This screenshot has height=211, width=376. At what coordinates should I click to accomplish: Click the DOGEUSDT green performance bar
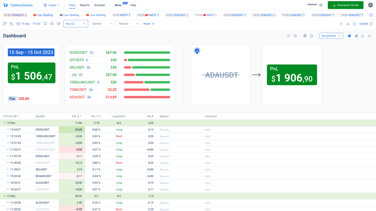click(x=147, y=52)
